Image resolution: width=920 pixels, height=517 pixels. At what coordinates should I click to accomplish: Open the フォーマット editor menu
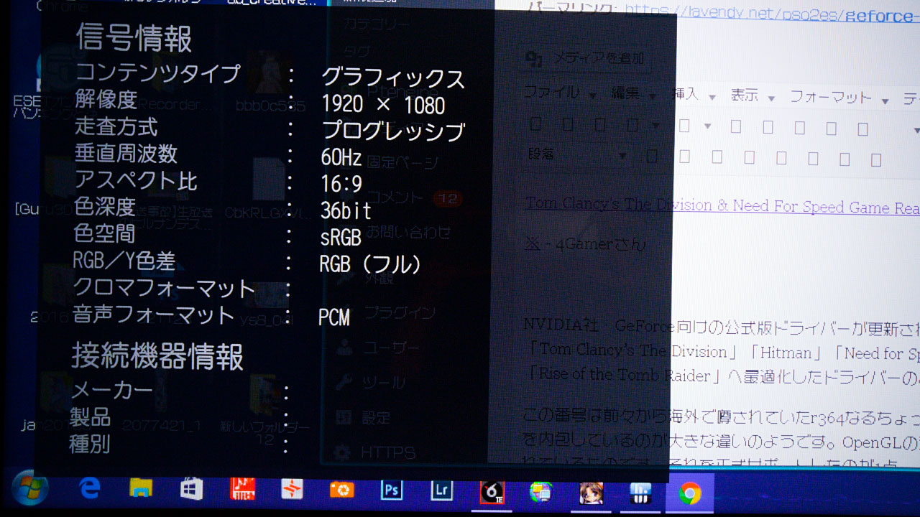[839, 97]
